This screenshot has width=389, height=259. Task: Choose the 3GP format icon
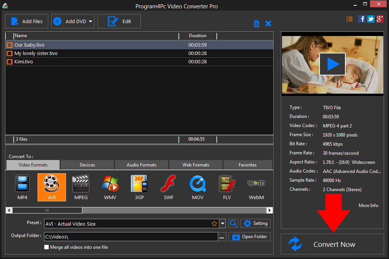139,187
